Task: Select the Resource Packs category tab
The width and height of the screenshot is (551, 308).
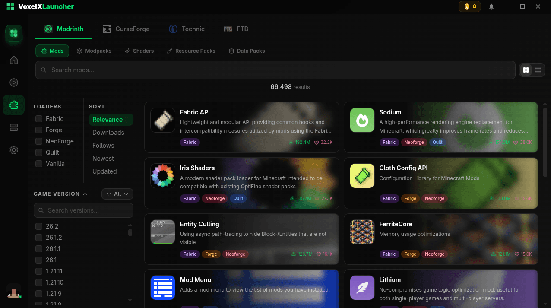Action: [191, 51]
